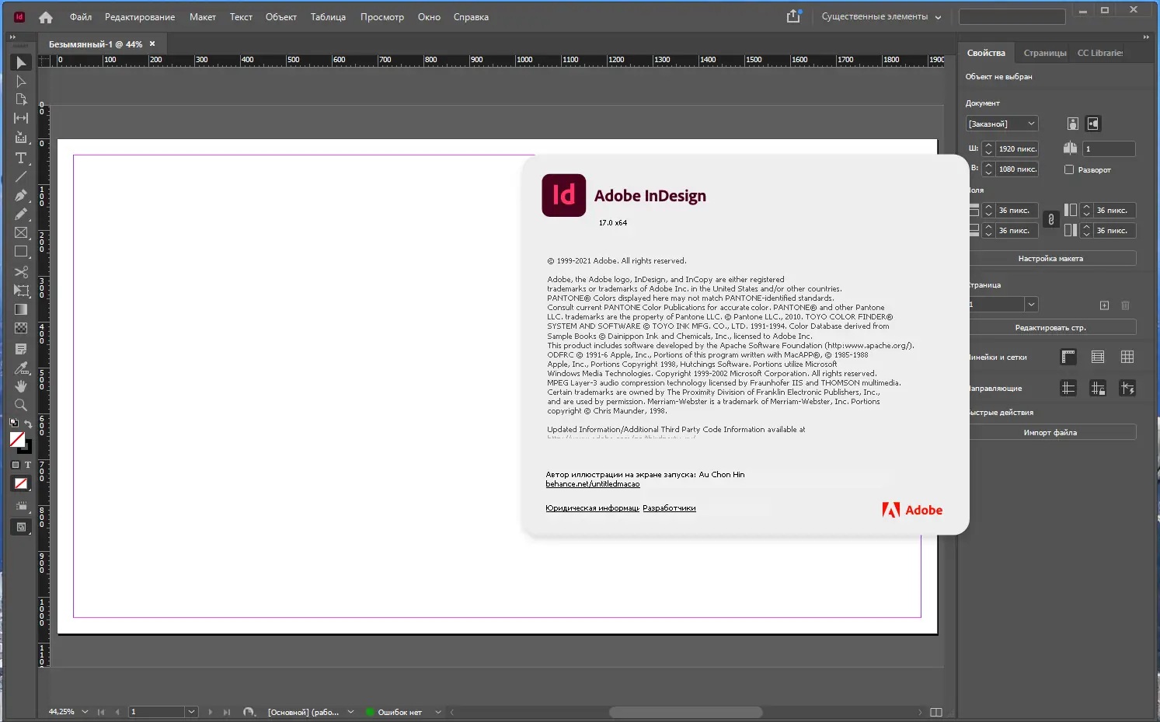Select the Gradient Swatch tool

pos(21,309)
